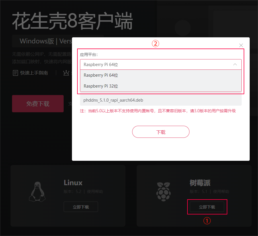Click the phddns_5.1.0_rapi_aarch64.deb filename field
This screenshot has width=258, height=236.
(161, 100)
